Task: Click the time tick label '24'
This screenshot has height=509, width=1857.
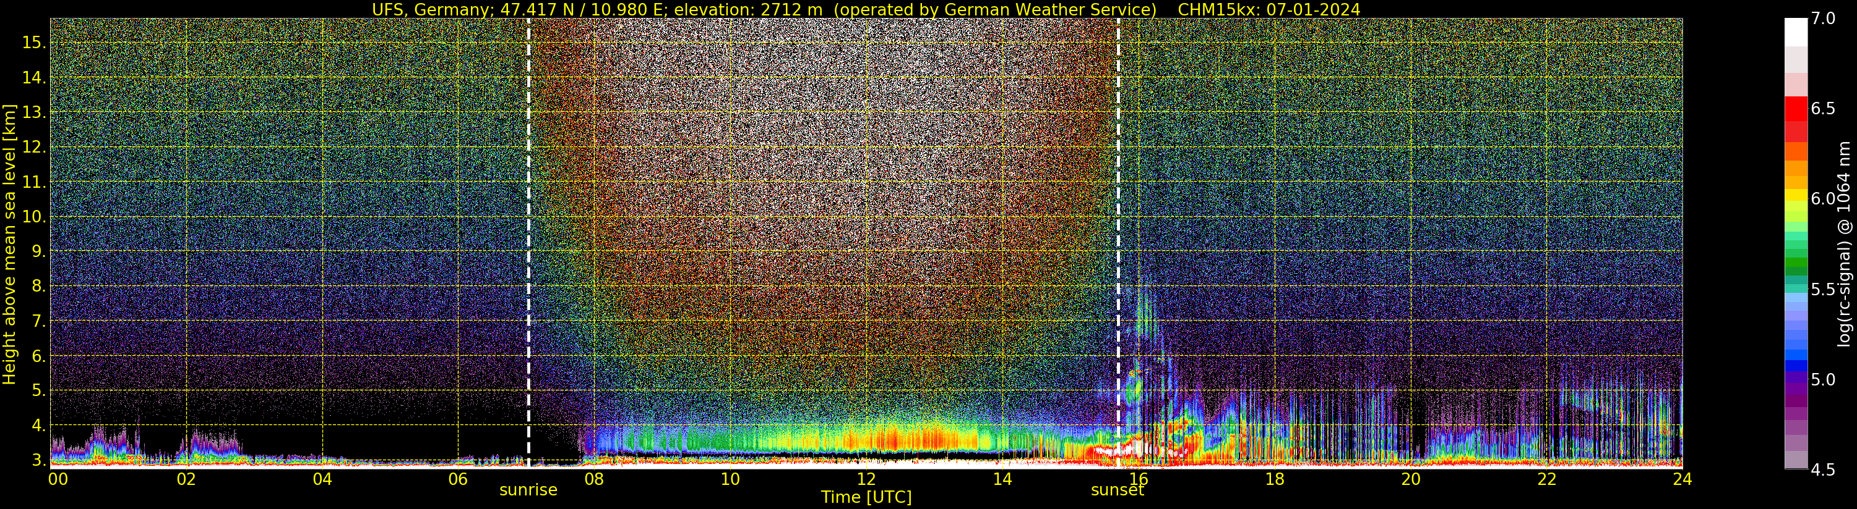Action: 1682,479
